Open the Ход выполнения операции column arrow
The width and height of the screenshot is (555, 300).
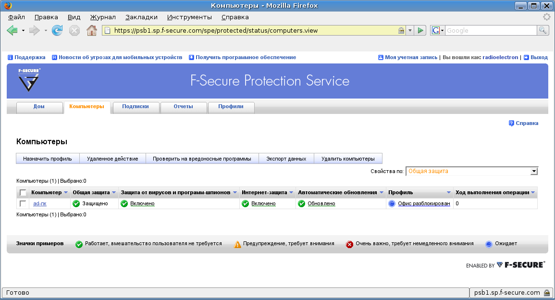pyautogui.click(x=533, y=193)
